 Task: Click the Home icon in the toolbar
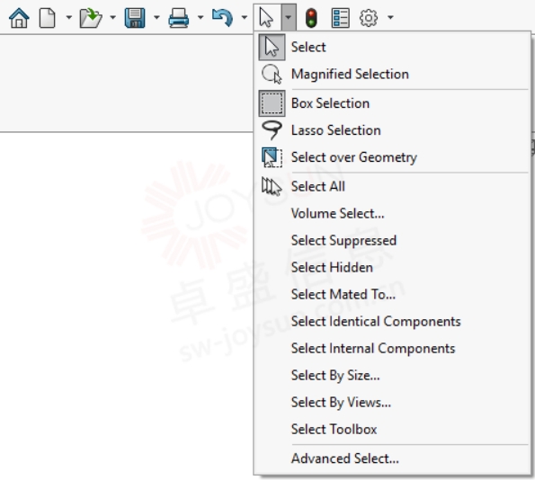click(19, 17)
